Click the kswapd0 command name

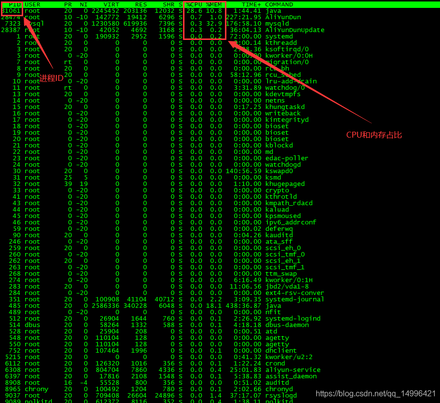tap(279, 171)
